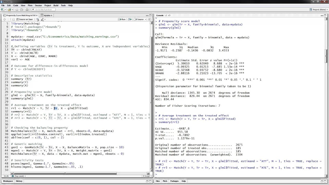329x185 pixels.
Task: Maximize the Workspace pane
Action: (150, 181)
